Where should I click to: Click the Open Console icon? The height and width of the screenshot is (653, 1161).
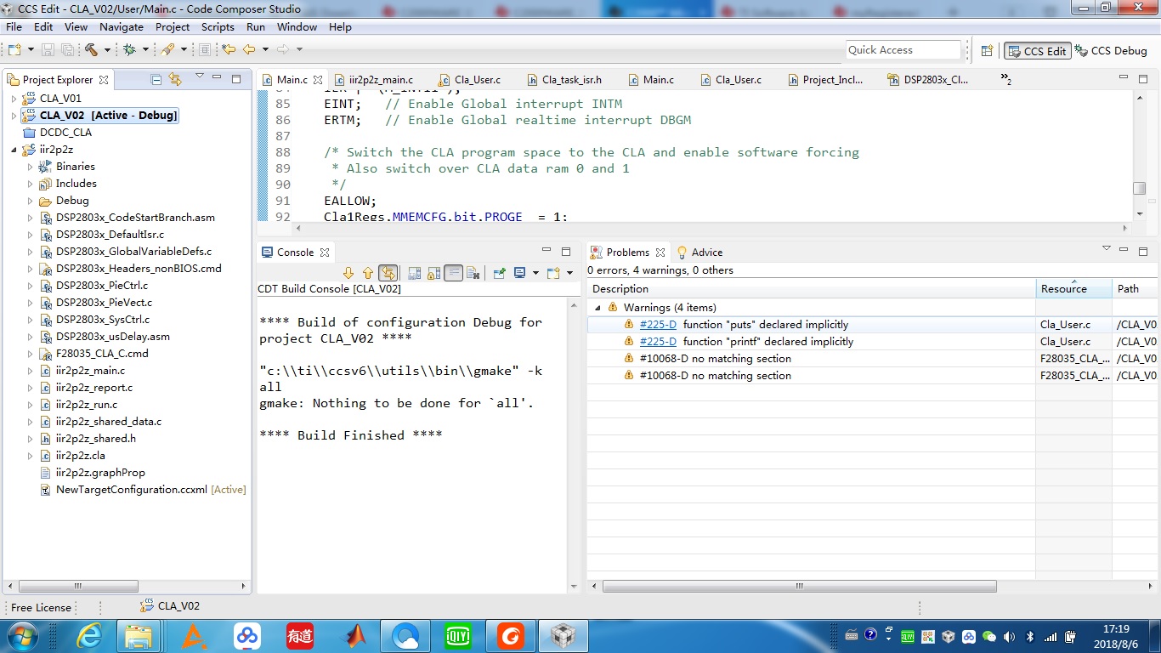[x=553, y=273]
